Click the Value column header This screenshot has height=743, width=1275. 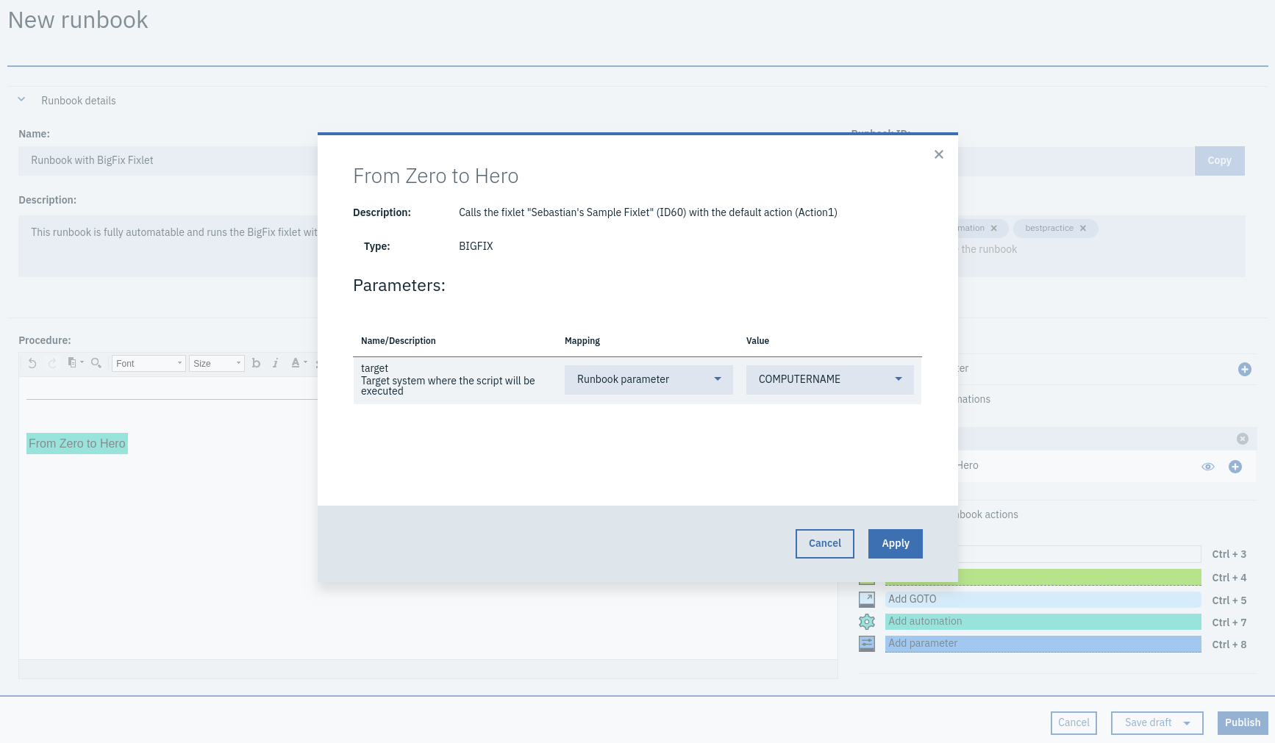pos(757,341)
